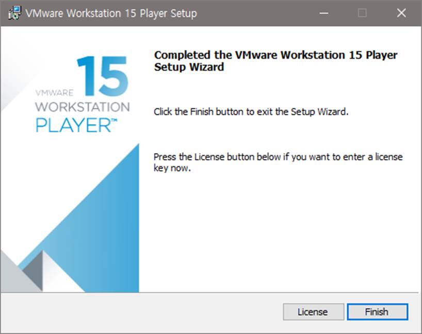Click the installer icon in the title bar
Image resolution: width=422 pixels, height=334 pixels.
point(13,13)
